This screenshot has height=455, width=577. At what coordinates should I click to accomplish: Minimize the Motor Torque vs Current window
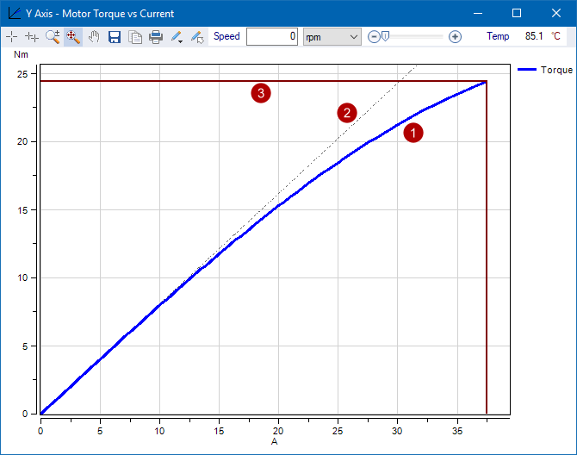[x=478, y=13]
